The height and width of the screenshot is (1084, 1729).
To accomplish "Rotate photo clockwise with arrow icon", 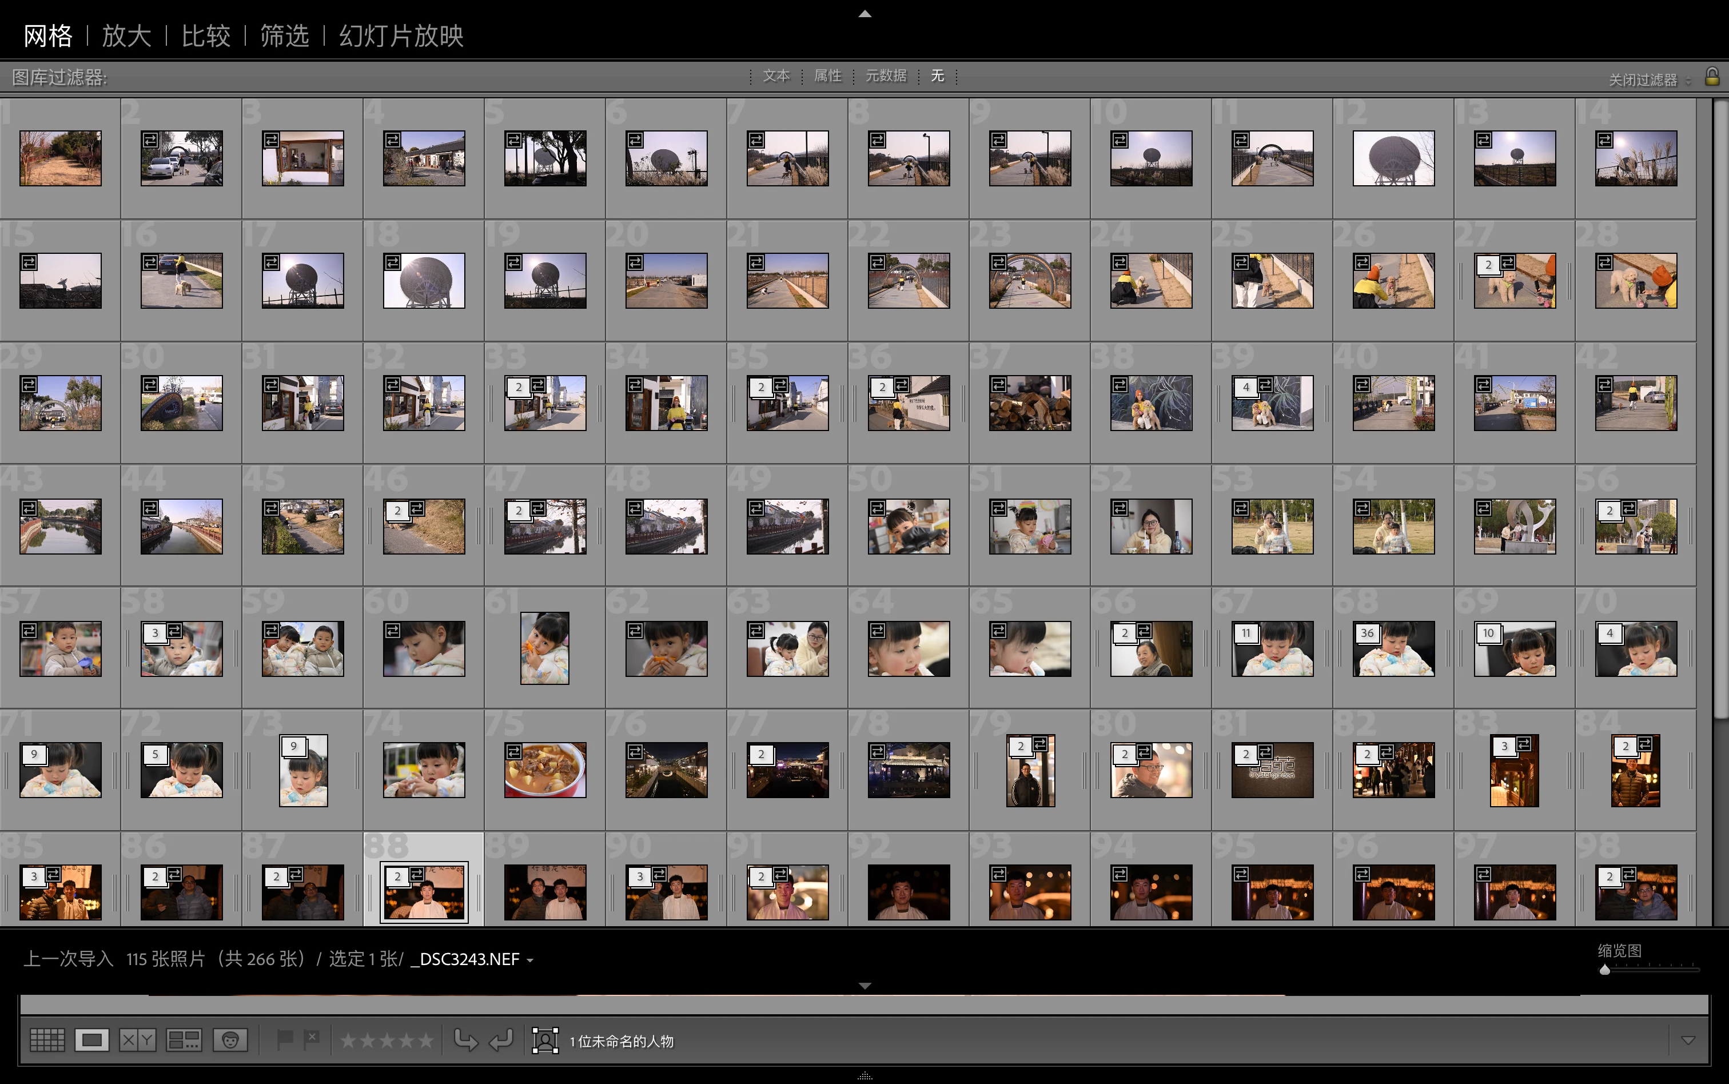I will (501, 1039).
